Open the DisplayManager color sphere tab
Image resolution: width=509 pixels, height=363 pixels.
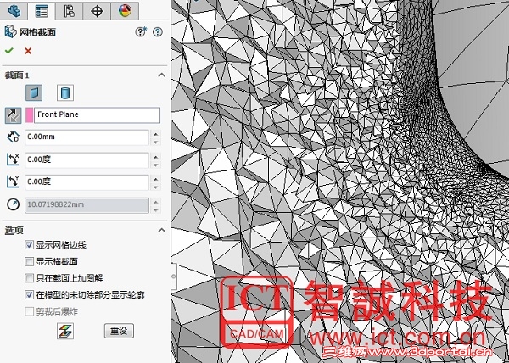click(125, 11)
